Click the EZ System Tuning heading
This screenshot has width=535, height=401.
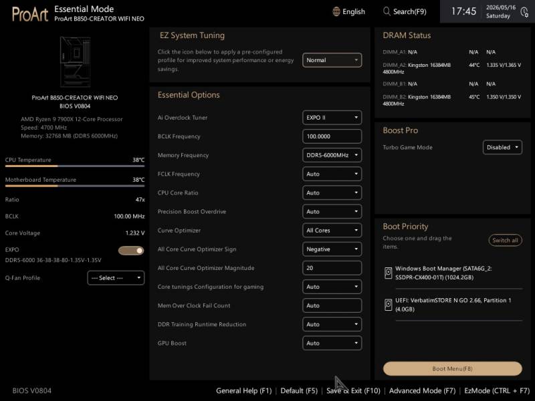(192, 35)
